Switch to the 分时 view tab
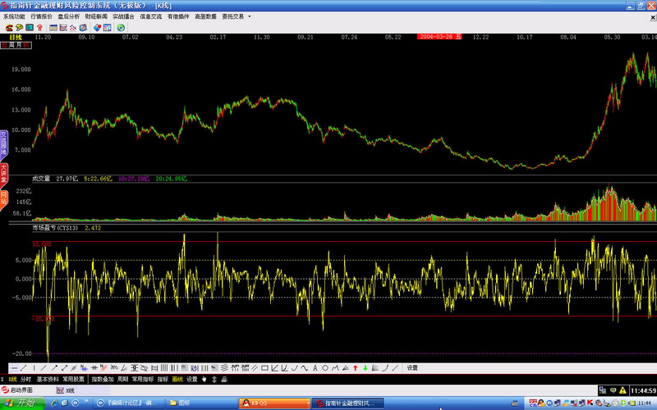 coord(25,380)
